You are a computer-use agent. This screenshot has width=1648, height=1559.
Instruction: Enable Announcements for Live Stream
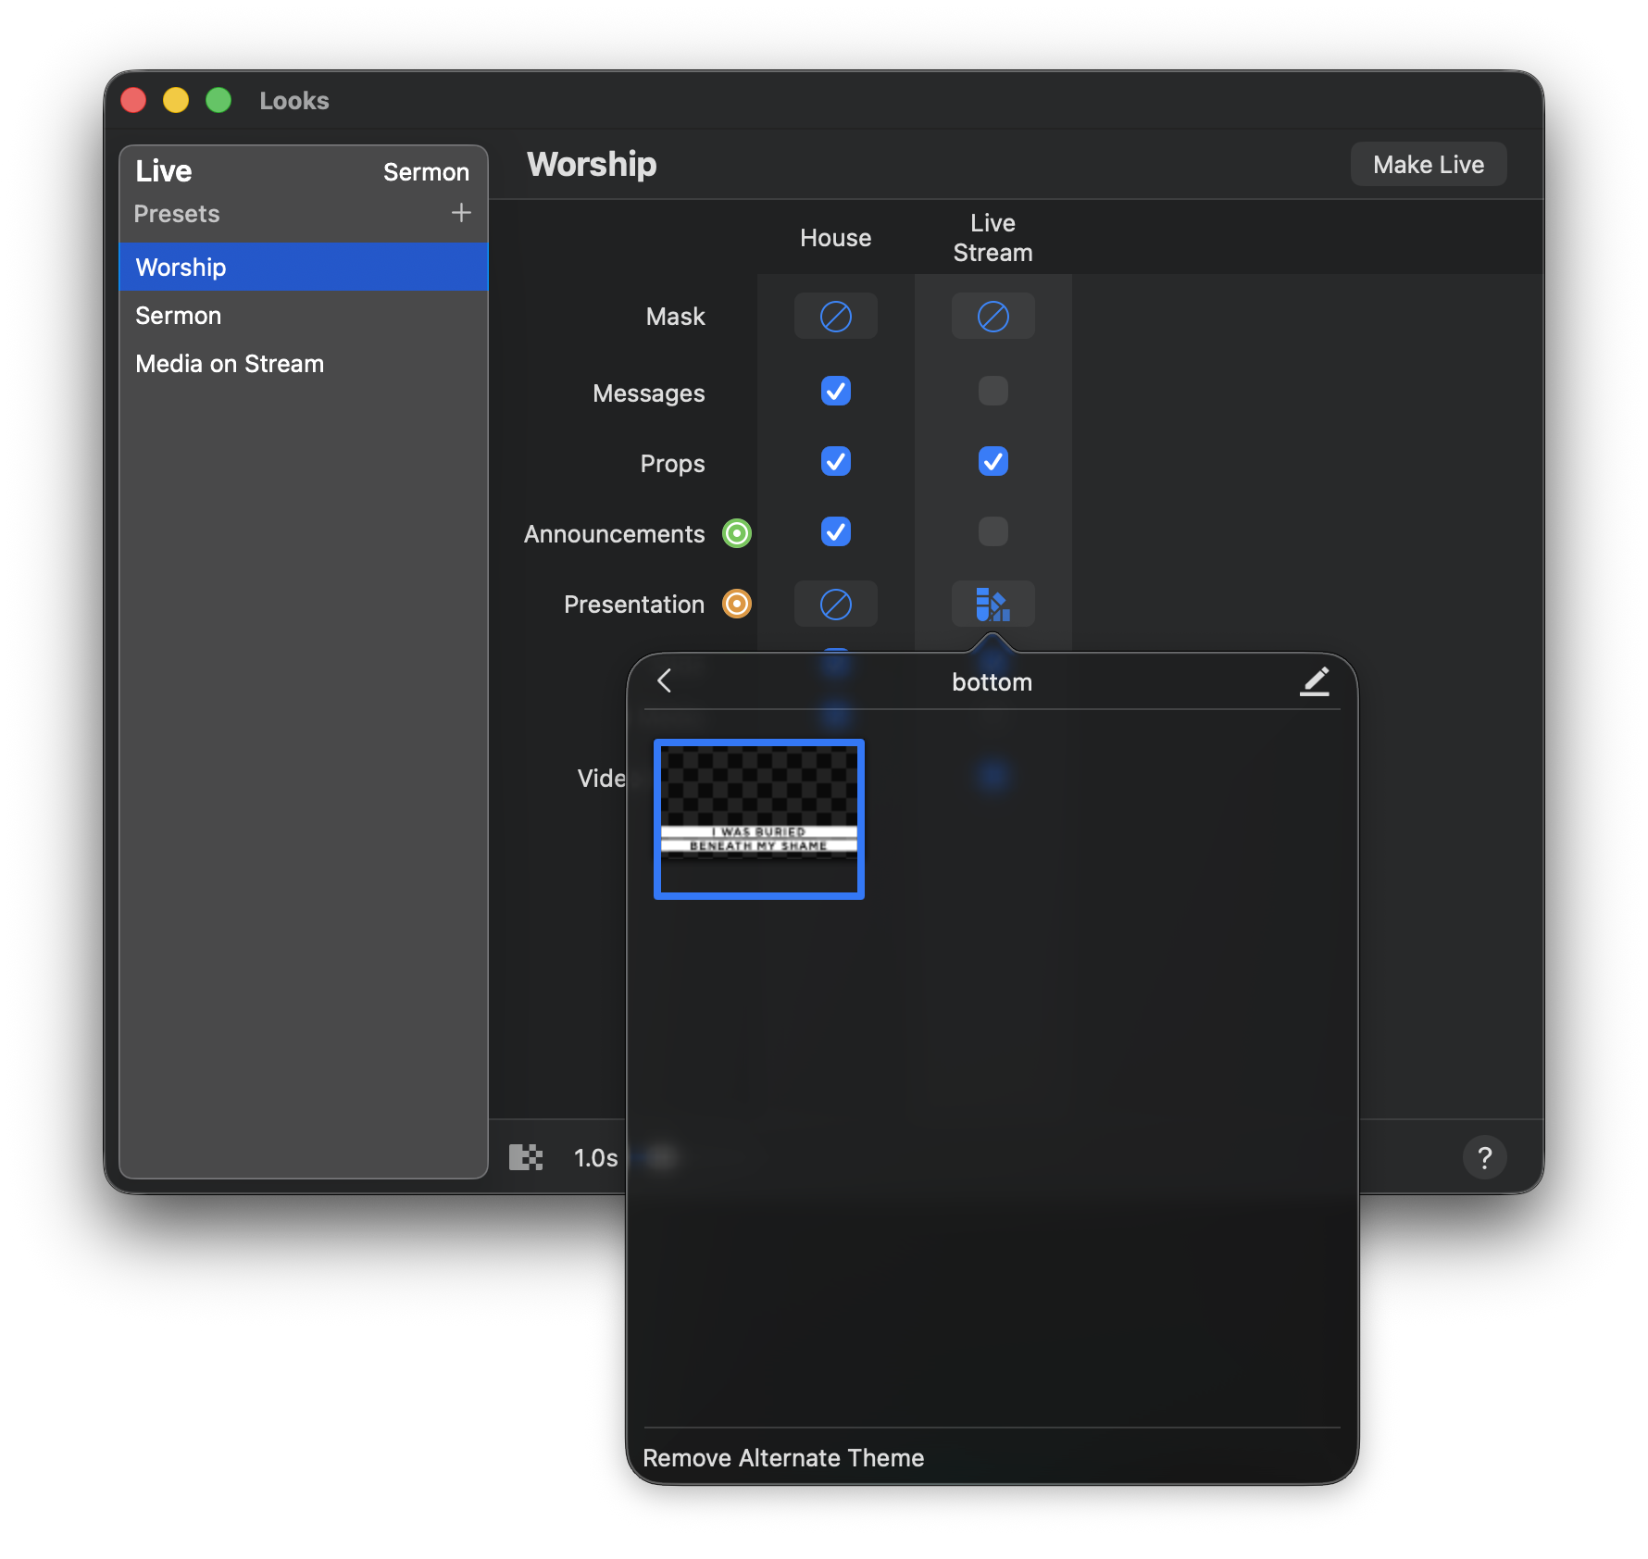point(993,531)
